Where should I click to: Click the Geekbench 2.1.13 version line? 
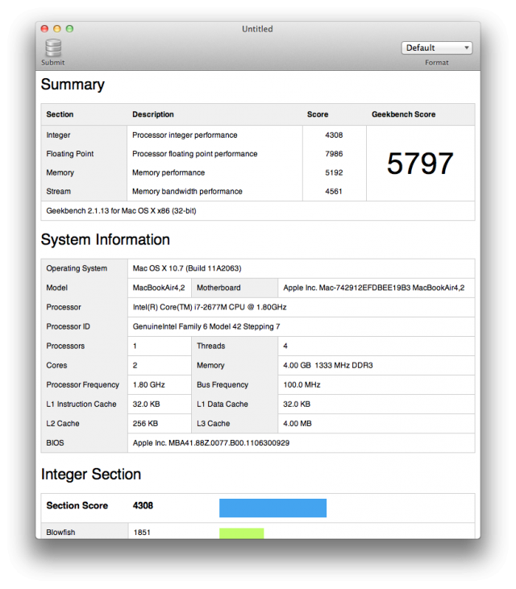tap(121, 211)
